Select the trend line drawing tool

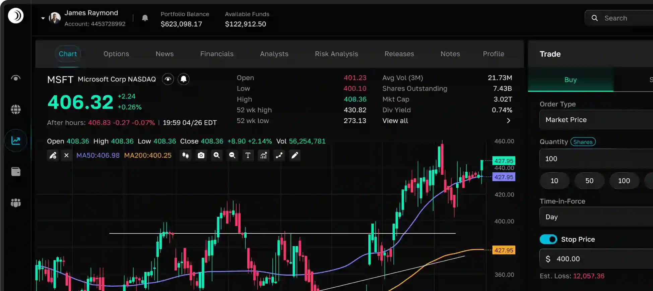279,155
